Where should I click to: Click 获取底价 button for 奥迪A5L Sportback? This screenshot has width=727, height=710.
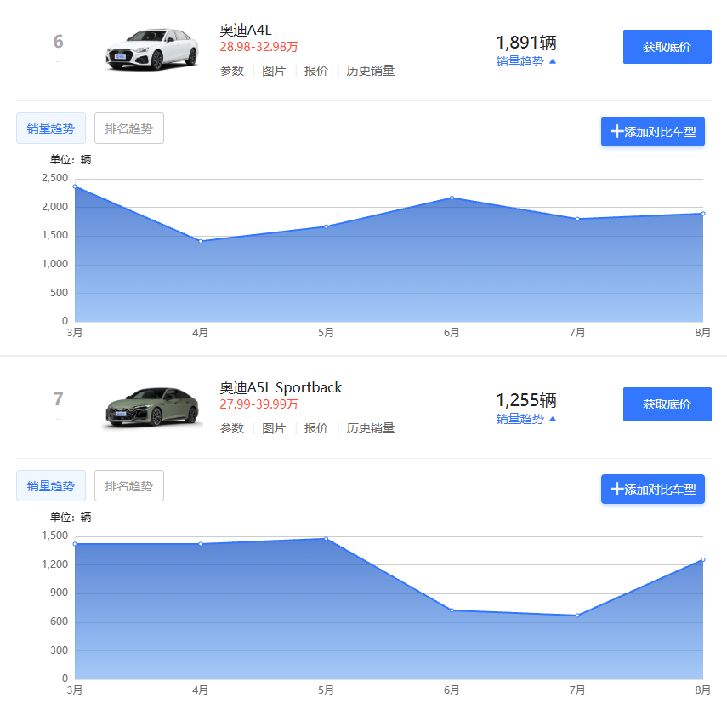pos(667,404)
